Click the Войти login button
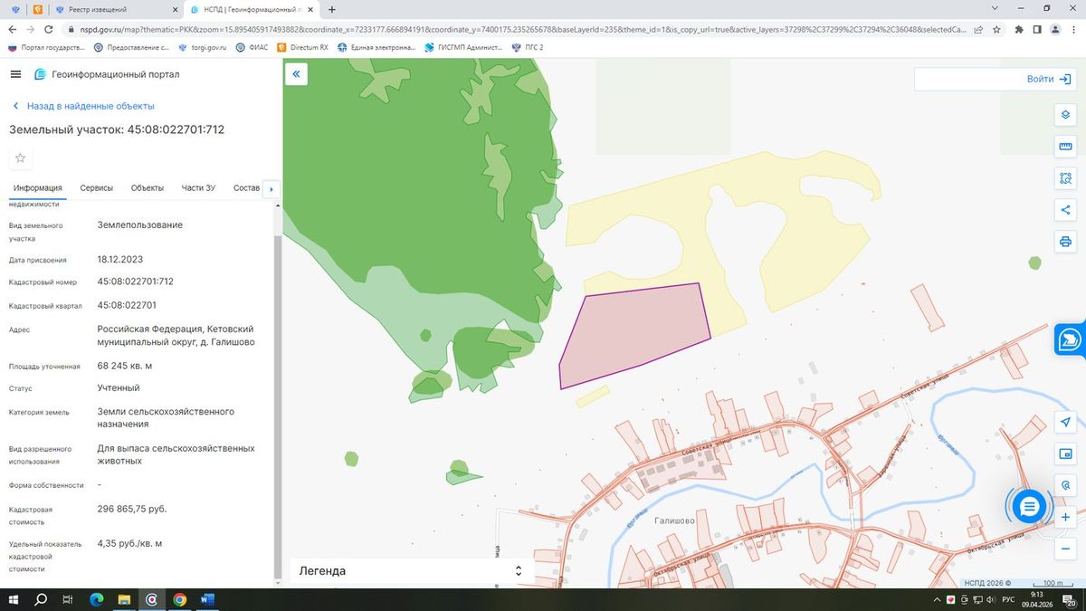 [993, 79]
